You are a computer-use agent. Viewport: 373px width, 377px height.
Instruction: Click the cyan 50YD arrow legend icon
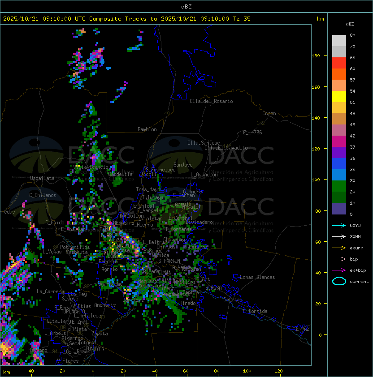click(339, 225)
